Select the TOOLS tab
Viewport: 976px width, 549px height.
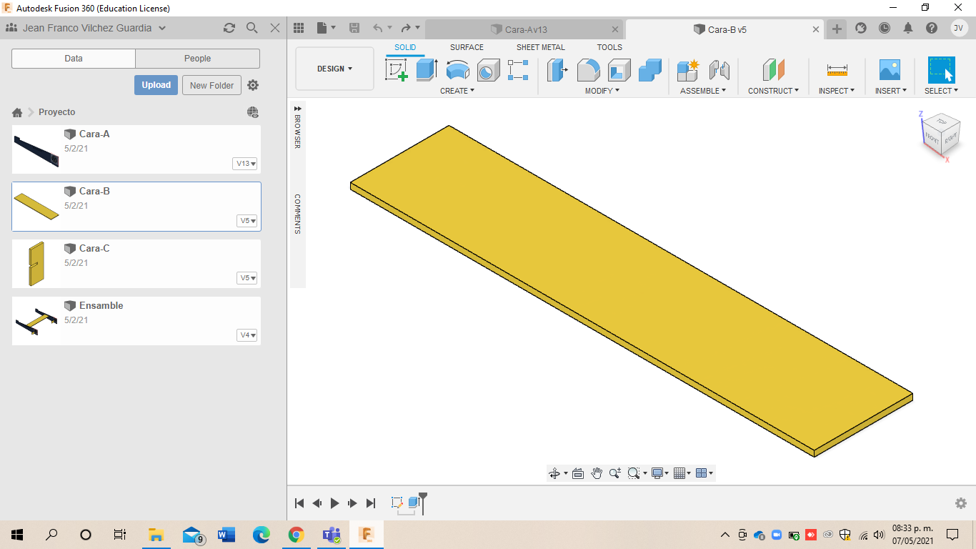[609, 47]
